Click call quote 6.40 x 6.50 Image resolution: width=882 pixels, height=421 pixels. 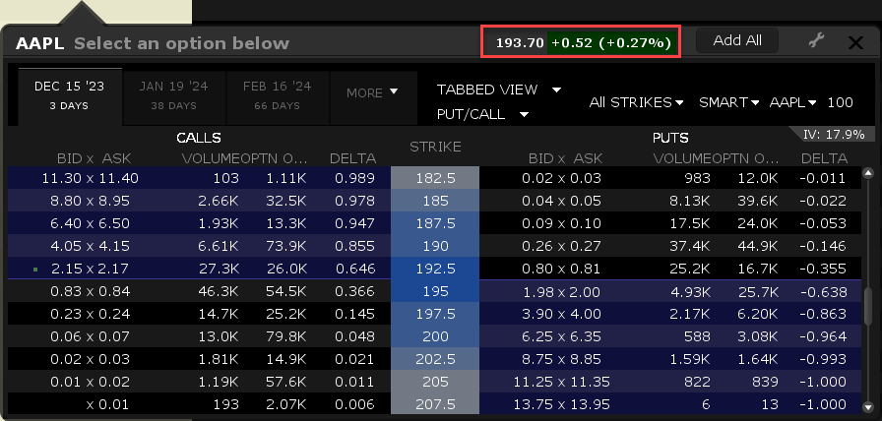90,223
